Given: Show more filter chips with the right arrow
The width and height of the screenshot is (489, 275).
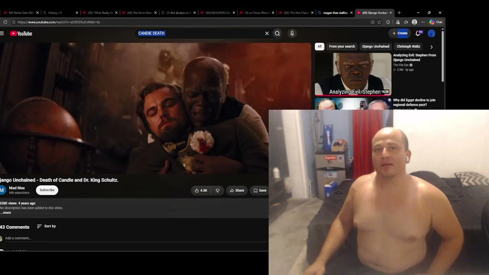Looking at the screenshot, I should pyautogui.click(x=431, y=47).
